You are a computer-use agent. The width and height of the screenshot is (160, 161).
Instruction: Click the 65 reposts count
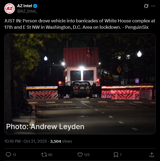(50, 155)
